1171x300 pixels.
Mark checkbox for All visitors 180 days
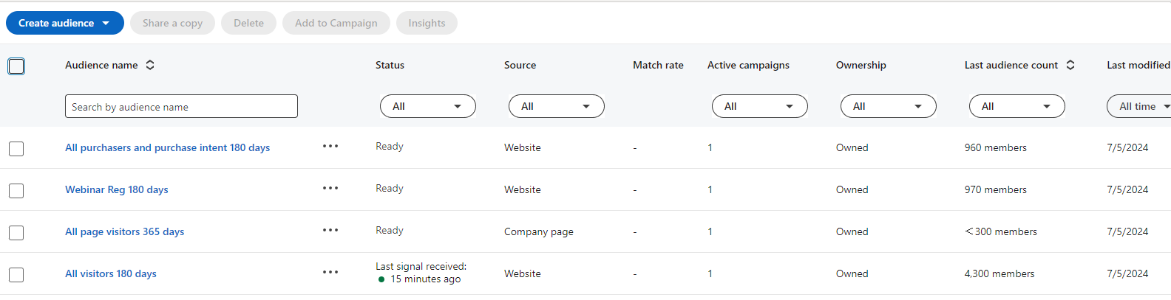(16, 275)
